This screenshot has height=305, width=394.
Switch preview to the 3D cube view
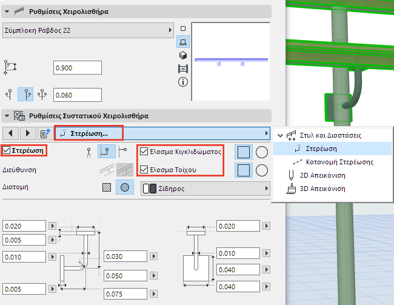(x=183, y=55)
